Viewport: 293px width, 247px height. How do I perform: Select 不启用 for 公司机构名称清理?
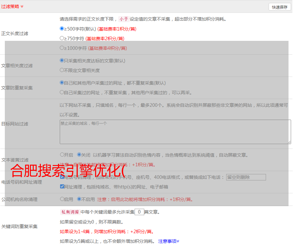click(79, 199)
